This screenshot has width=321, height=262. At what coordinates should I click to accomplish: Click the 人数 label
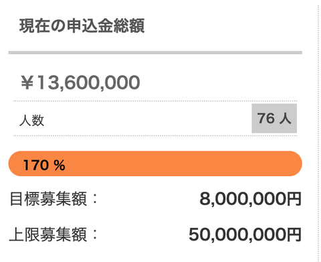[31, 121]
